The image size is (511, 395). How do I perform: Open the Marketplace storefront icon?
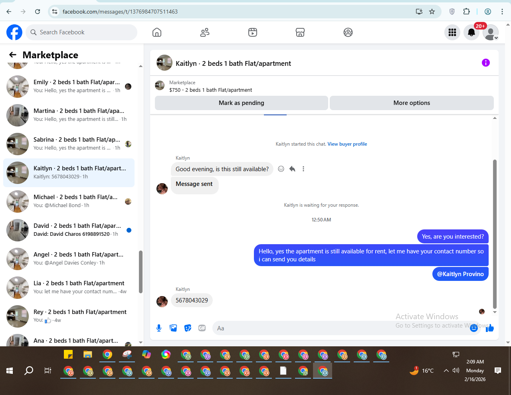[300, 32]
